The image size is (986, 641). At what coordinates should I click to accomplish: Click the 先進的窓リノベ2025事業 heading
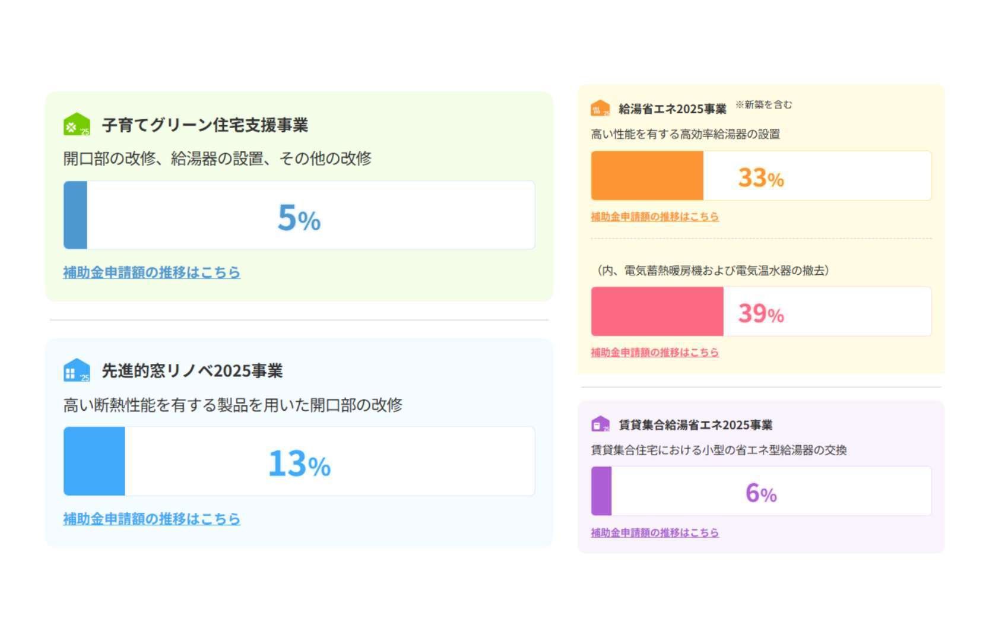click(x=192, y=371)
